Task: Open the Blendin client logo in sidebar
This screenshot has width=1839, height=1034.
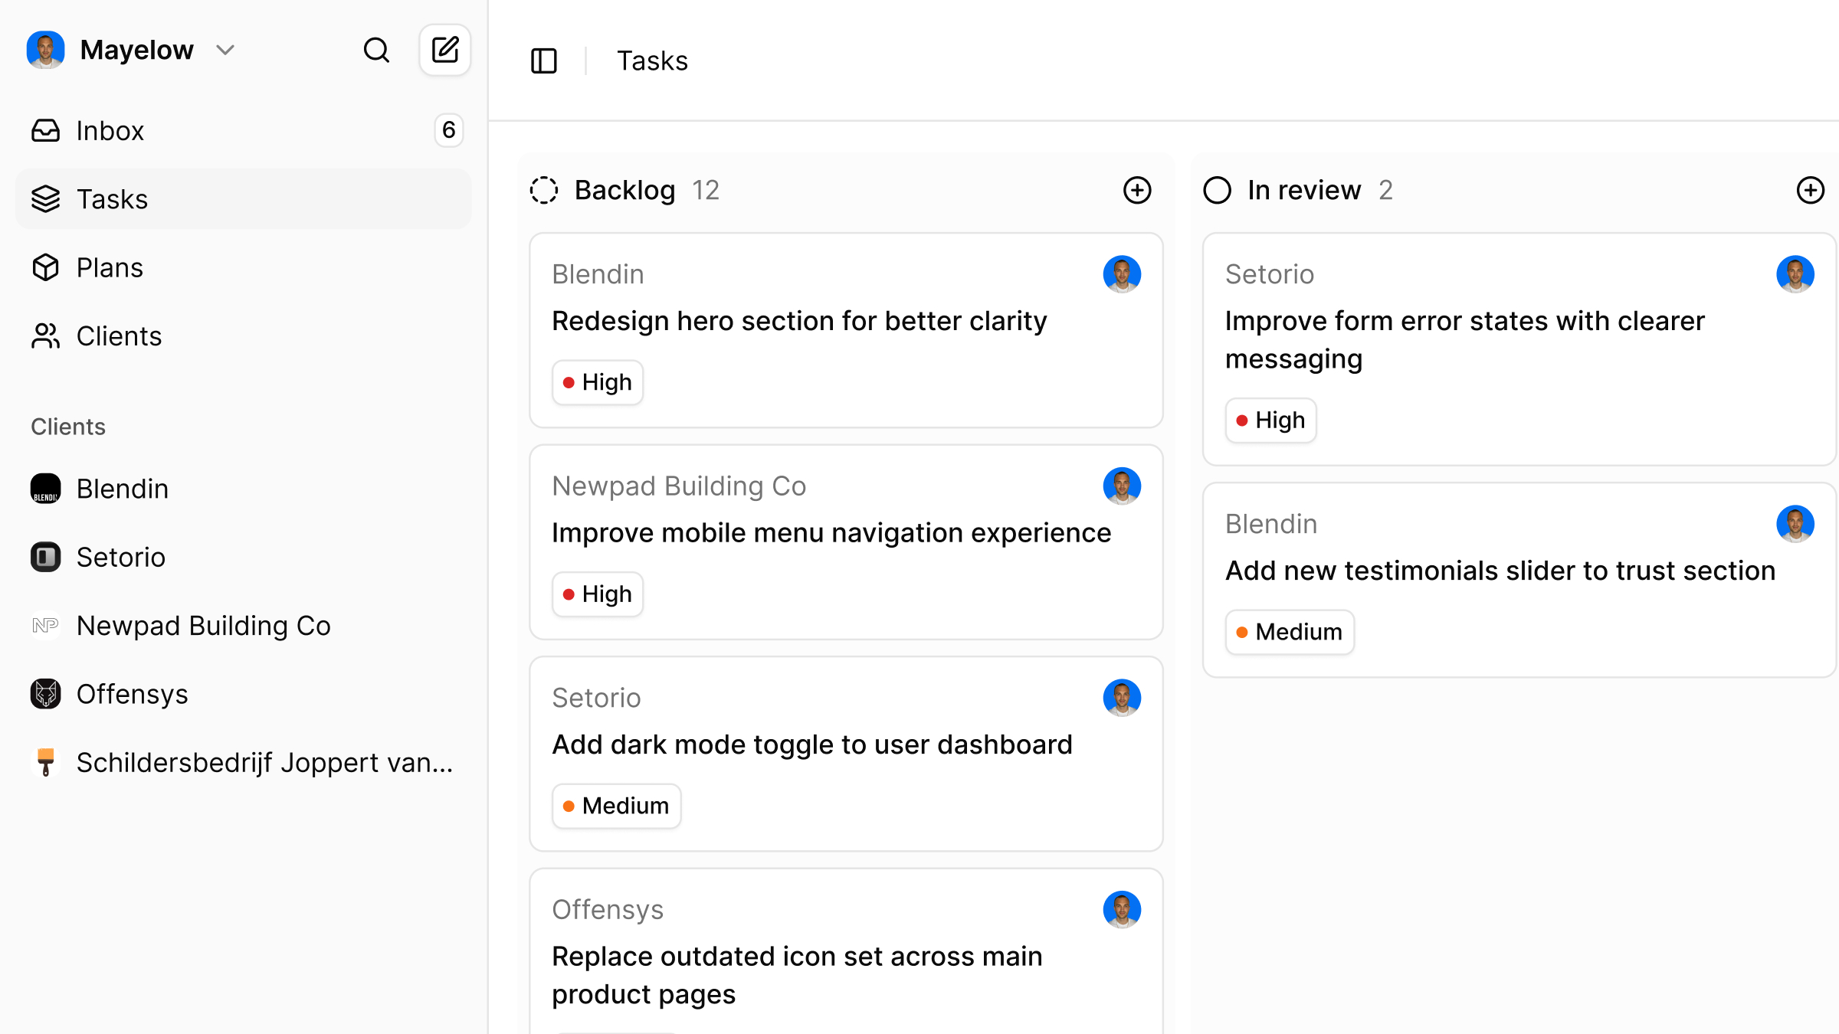Action: point(46,489)
